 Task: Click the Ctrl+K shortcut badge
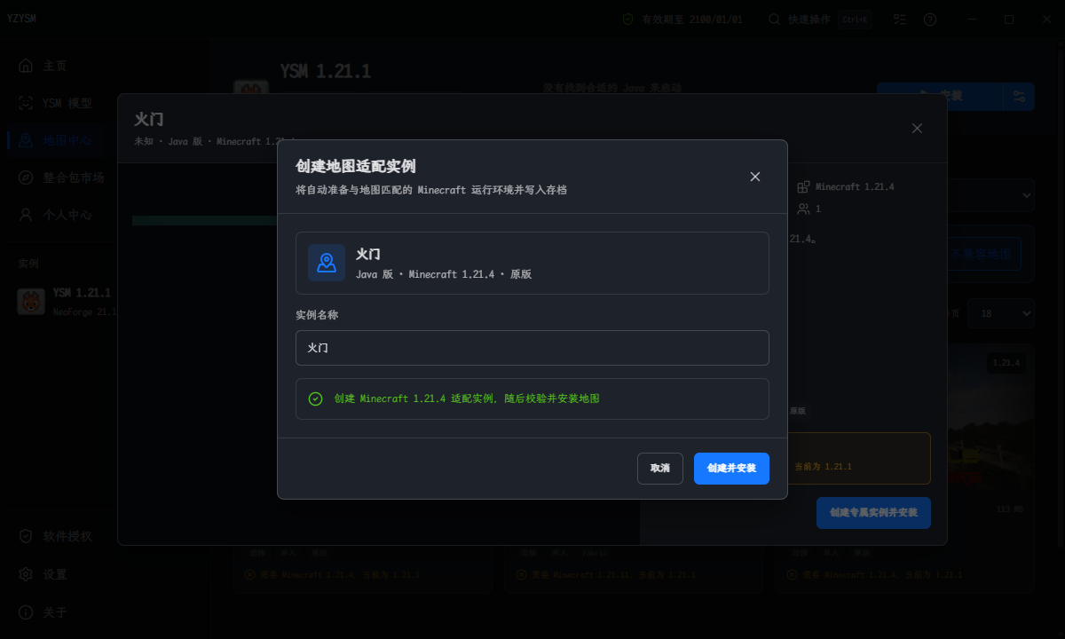click(x=855, y=20)
